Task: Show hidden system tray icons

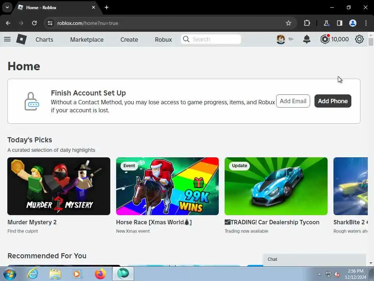Action: tap(319, 274)
